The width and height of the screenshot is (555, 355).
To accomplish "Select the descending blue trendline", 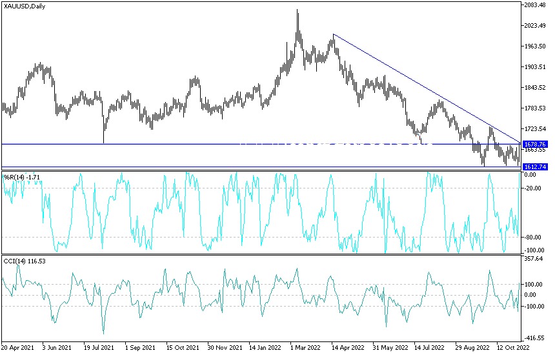I will [x=427, y=88].
